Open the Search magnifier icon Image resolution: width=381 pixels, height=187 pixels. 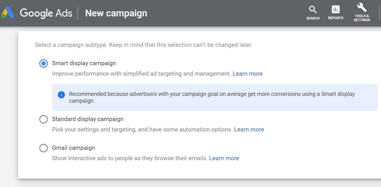(313, 10)
